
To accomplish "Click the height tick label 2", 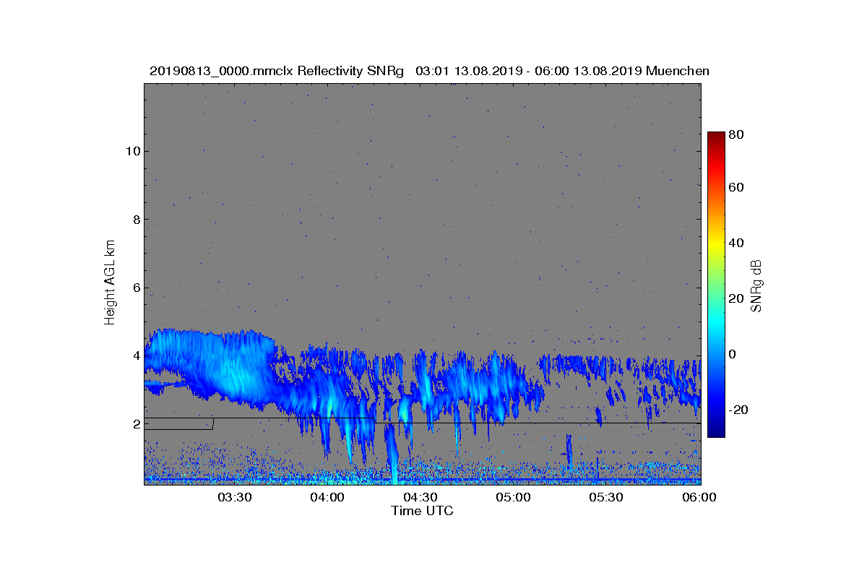I will 136,424.
